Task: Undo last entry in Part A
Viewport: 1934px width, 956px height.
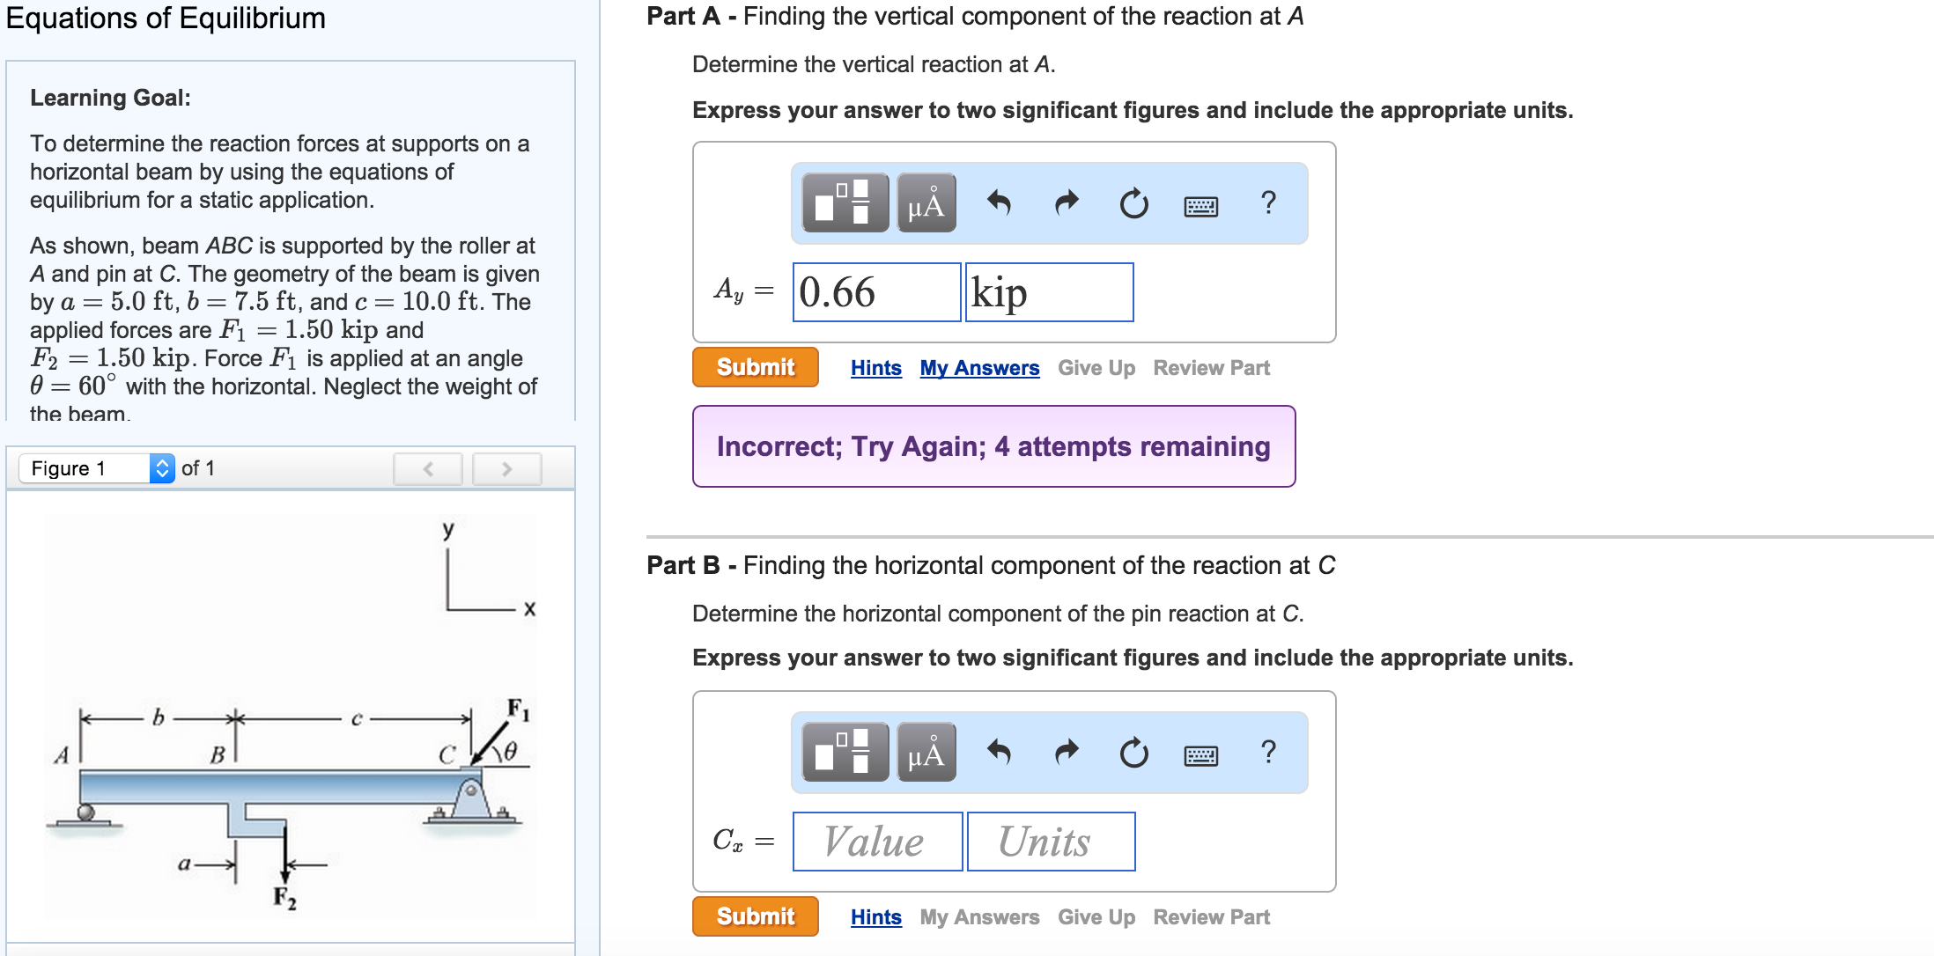Action: [999, 203]
